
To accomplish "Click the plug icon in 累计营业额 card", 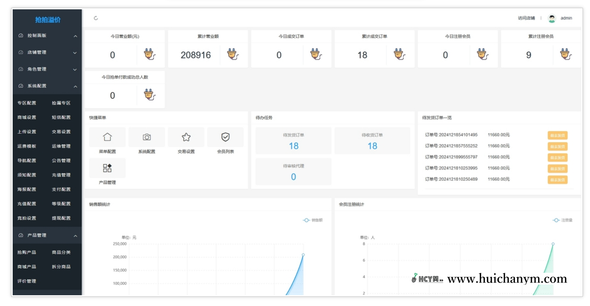I will 233,54.
